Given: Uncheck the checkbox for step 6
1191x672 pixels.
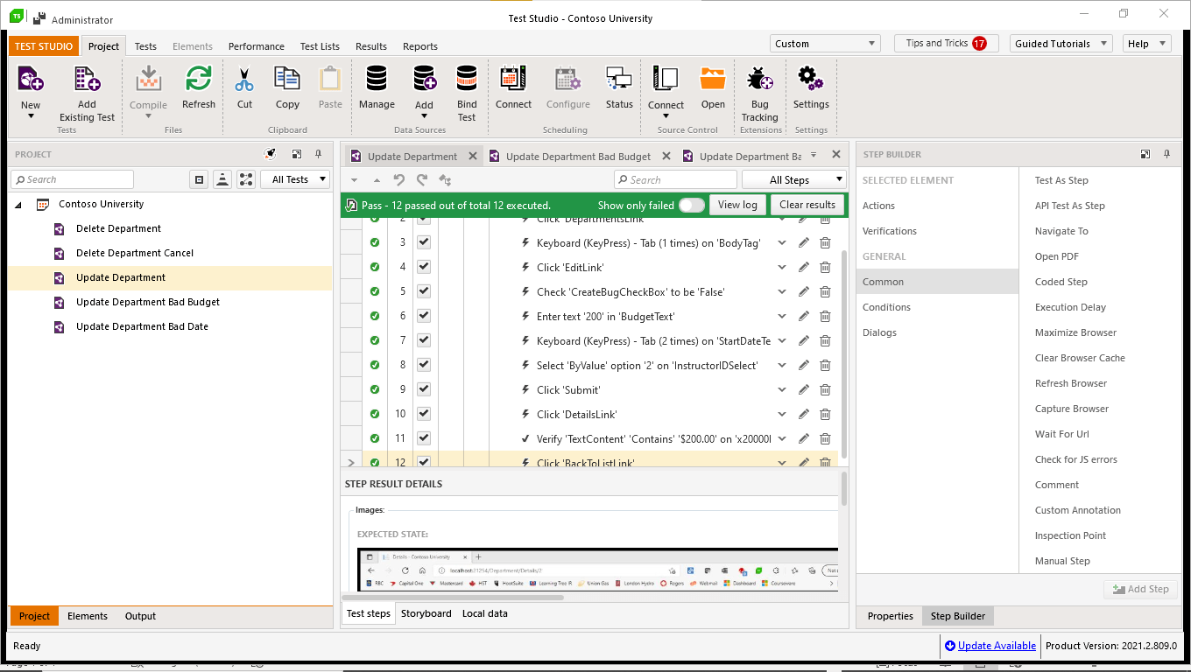Looking at the screenshot, I should click(424, 316).
